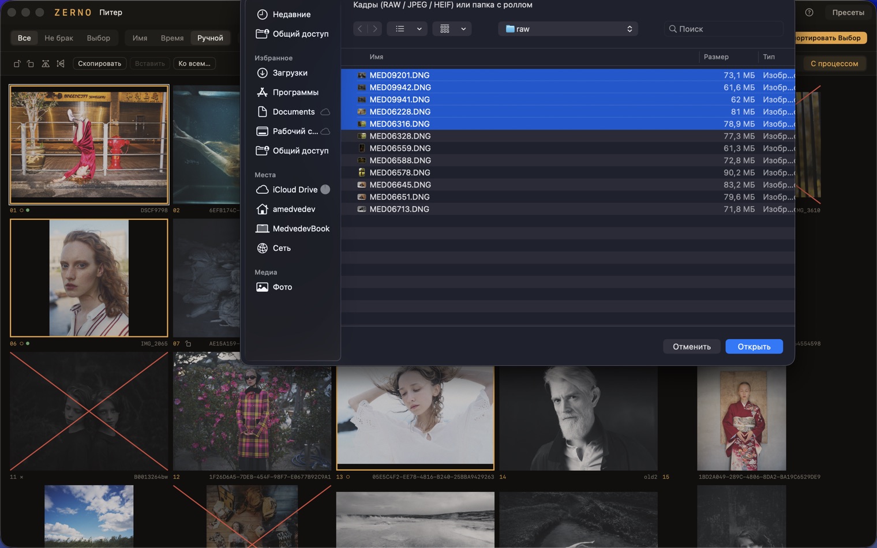Click the help question mark icon
The width and height of the screenshot is (877, 548).
809,12
